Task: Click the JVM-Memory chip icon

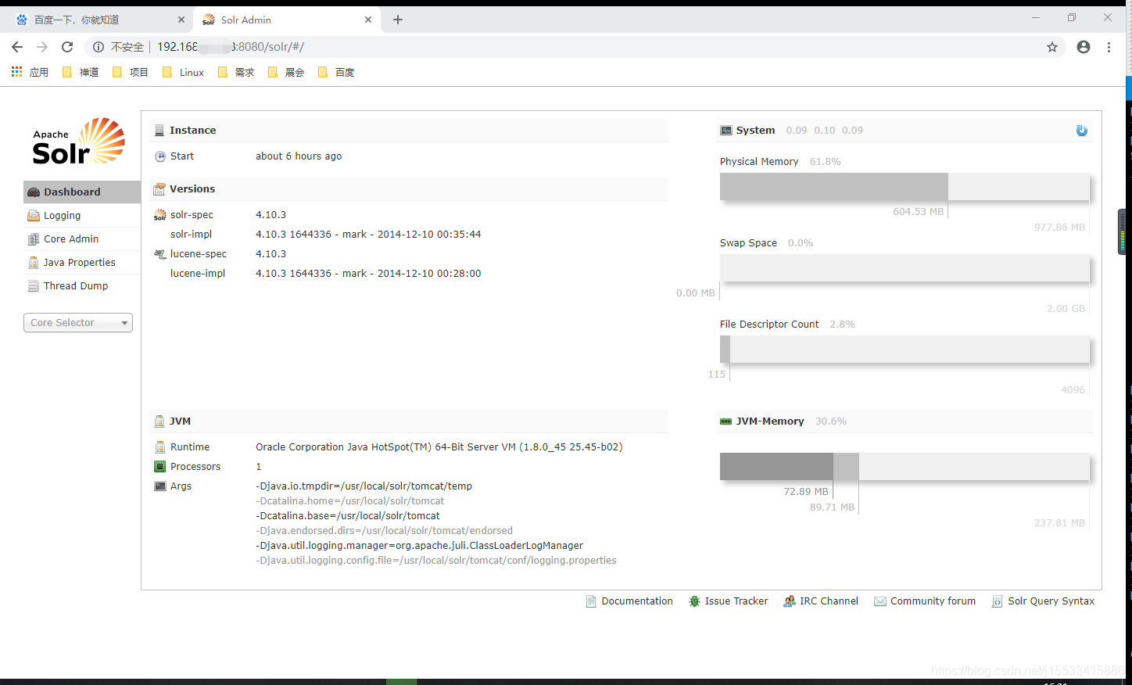Action: click(x=726, y=421)
